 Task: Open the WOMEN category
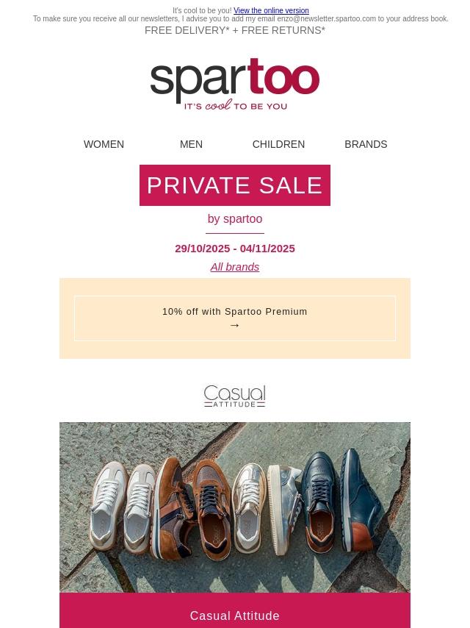(x=104, y=144)
